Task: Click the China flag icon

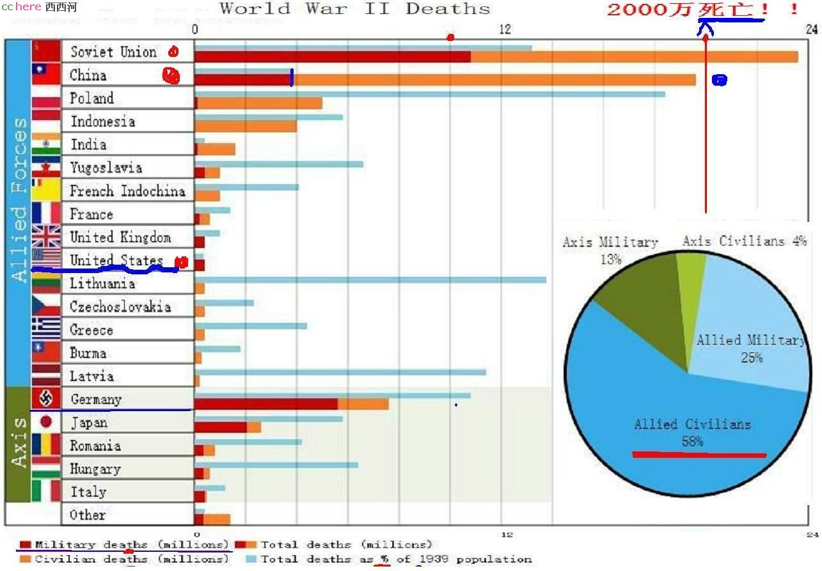Action: click(46, 74)
